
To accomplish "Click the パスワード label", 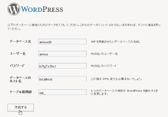I will point(17,66).
